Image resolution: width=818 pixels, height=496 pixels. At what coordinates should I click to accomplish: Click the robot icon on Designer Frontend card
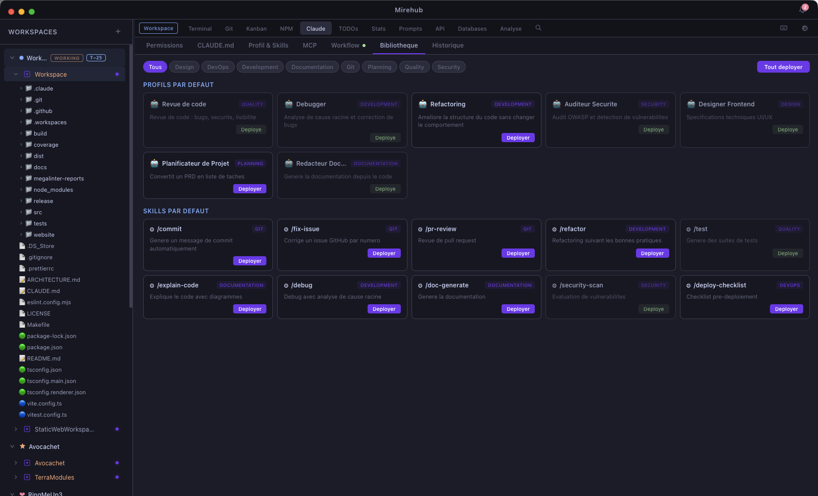pyautogui.click(x=690, y=104)
